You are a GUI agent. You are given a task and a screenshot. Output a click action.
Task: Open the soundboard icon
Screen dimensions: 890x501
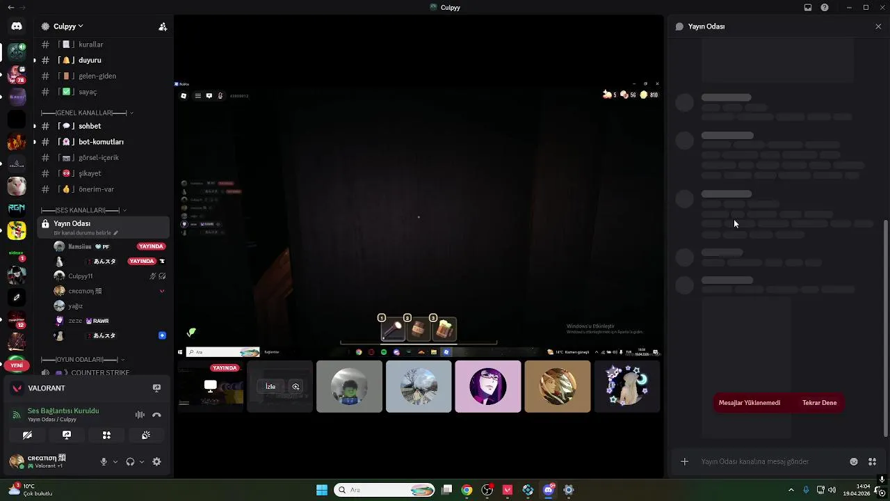tap(146, 435)
